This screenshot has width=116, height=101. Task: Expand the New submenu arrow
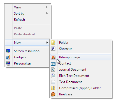47,43
